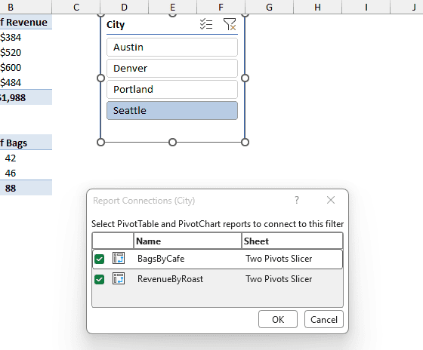Click the Revenue pivot header cell
The width and height of the screenshot is (423, 350).
tap(26, 22)
